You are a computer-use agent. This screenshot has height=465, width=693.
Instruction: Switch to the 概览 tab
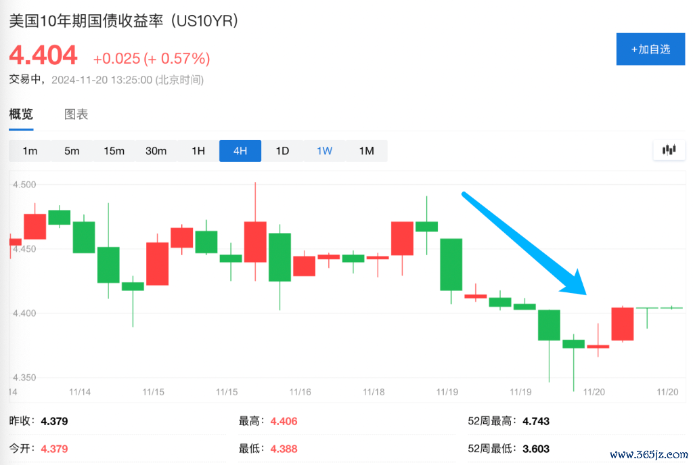21,114
